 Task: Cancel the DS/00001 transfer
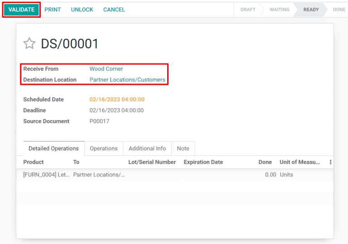pyautogui.click(x=114, y=10)
